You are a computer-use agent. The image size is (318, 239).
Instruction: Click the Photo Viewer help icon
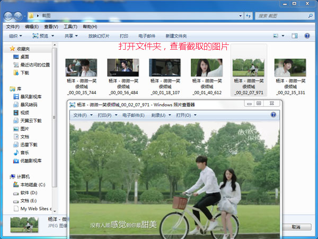pyautogui.click(x=273, y=115)
